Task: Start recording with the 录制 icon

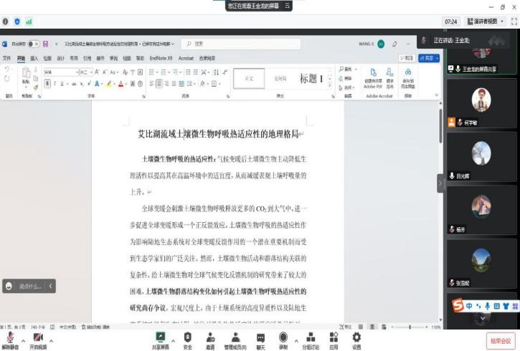Action: click(x=283, y=337)
